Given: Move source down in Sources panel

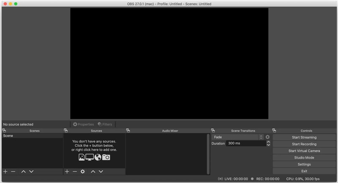Looking at the screenshot, I should coord(101,172).
